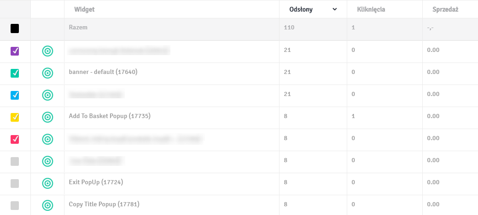Check the Copy Title Popup checkbox

(15, 205)
